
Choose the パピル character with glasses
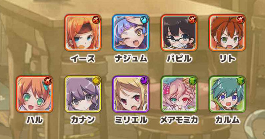[x=179, y=32]
